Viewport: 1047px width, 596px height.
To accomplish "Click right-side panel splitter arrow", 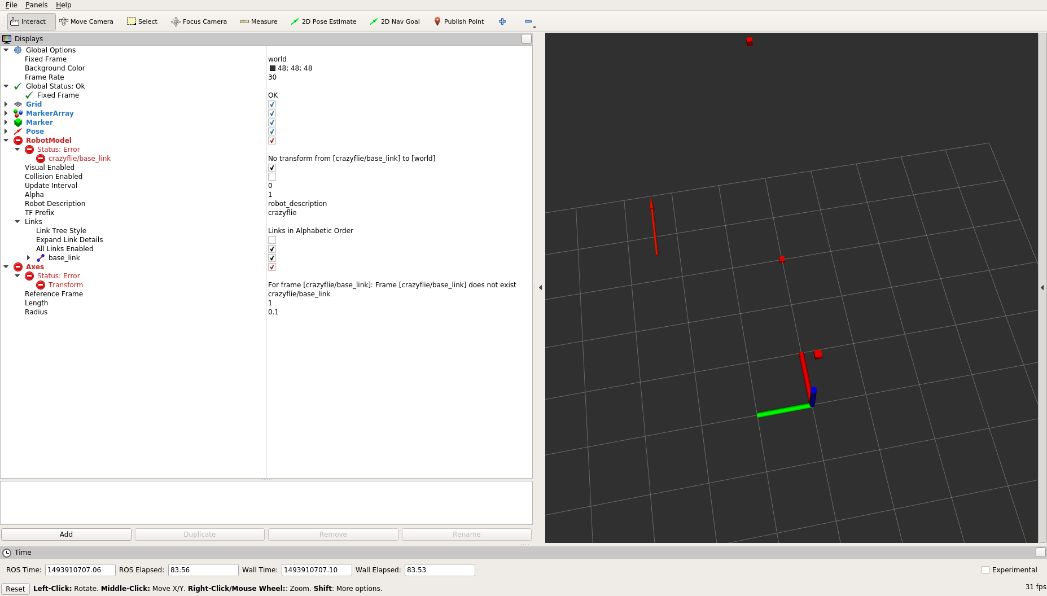I will click(1042, 288).
